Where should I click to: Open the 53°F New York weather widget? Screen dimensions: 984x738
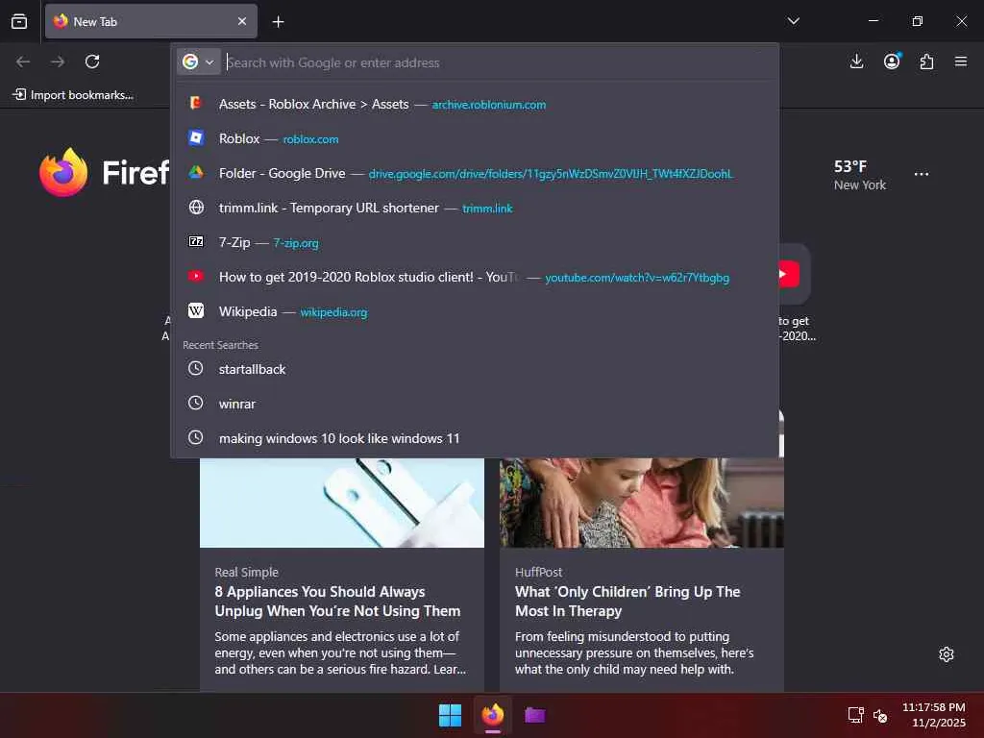point(860,175)
